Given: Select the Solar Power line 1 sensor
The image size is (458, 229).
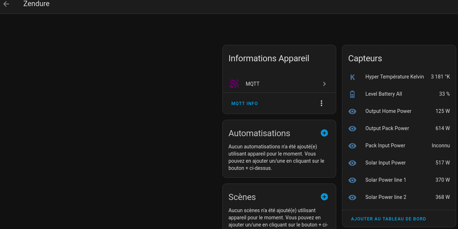Looking at the screenshot, I should pos(385,180).
